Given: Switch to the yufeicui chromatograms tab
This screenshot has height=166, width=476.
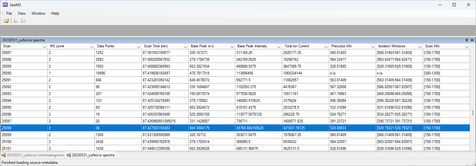Looking at the screenshot, I should [x=33, y=155].
